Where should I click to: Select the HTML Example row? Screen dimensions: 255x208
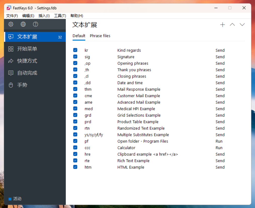point(159,167)
